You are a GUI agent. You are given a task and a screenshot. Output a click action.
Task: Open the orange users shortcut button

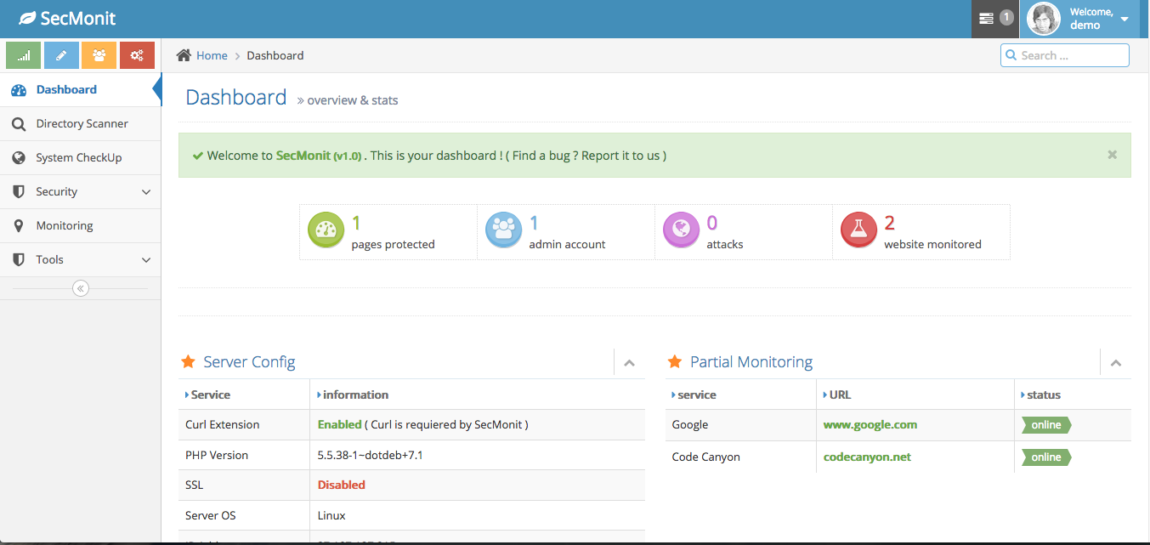click(99, 55)
